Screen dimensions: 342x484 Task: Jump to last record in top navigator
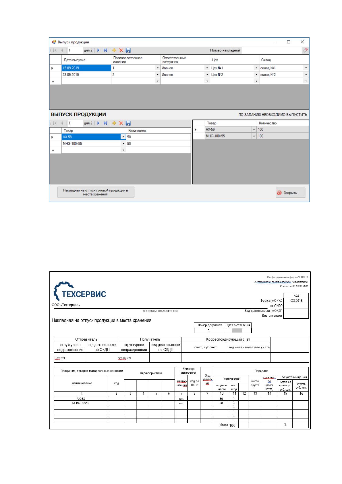[105, 50]
